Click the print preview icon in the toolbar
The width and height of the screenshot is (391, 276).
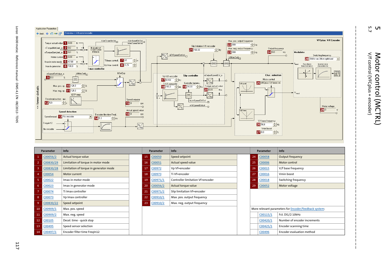click(x=60, y=34)
